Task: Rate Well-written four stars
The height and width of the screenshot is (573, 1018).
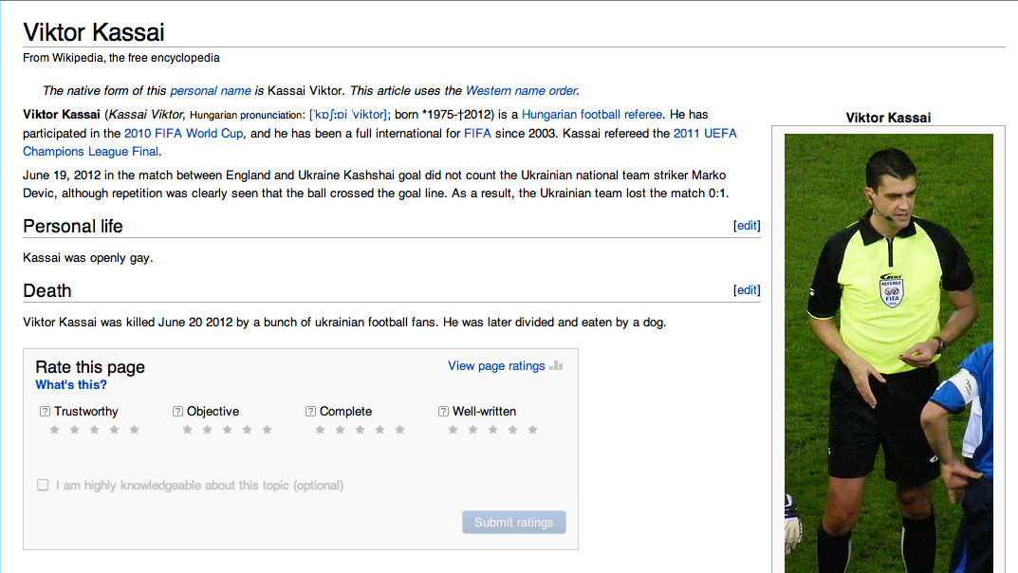Action: [x=513, y=430]
